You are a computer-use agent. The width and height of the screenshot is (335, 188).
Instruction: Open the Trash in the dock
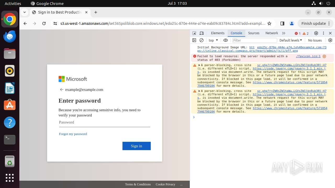click(10, 161)
